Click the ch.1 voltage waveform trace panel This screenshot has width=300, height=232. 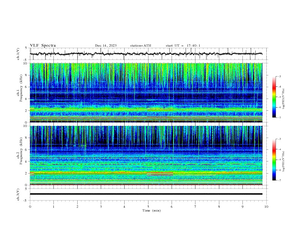[x=148, y=54]
